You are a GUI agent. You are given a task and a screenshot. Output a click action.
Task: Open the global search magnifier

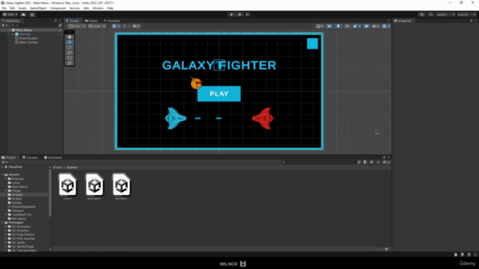tap(431, 14)
